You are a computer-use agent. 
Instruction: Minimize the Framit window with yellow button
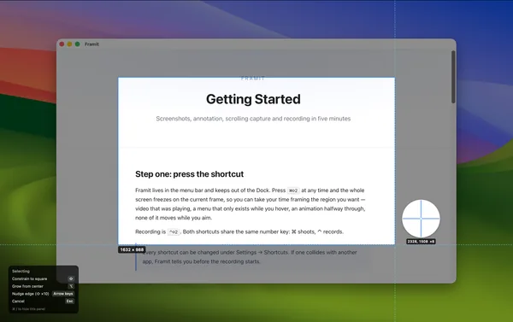click(70, 44)
